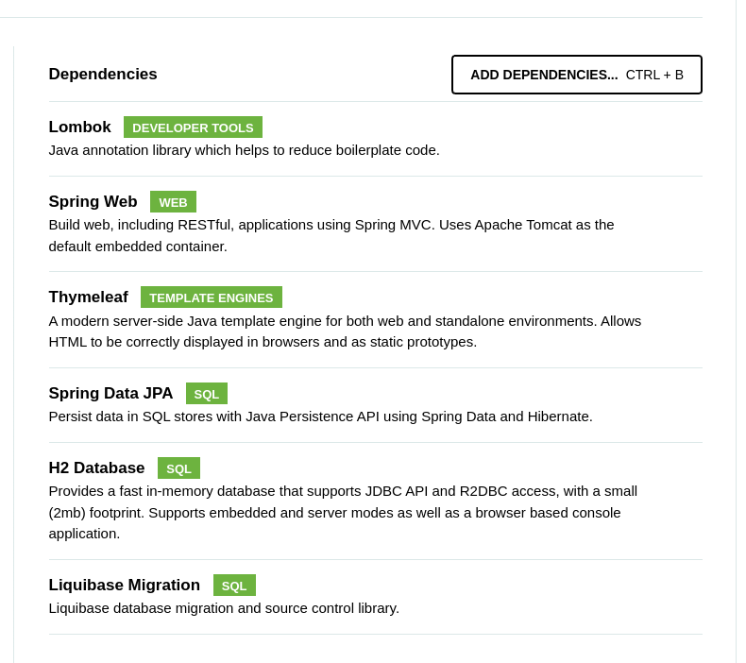Click Lombok's boilerplate code description
This screenshot has width=746, height=663.
(244, 150)
